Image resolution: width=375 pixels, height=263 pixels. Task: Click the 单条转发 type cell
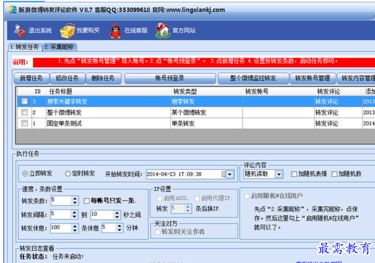pyautogui.click(x=206, y=123)
